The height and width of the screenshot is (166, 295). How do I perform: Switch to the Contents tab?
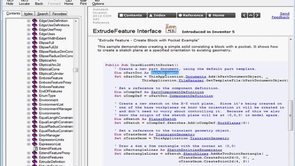coord(13,13)
